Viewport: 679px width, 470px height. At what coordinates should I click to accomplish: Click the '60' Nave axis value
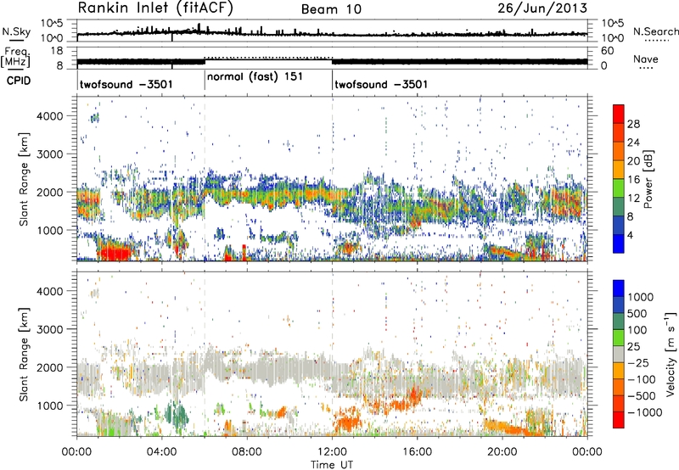(608, 51)
